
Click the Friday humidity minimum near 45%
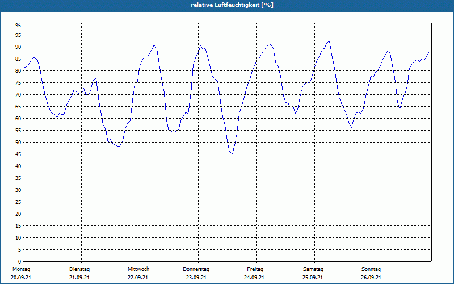pyautogui.click(x=232, y=153)
